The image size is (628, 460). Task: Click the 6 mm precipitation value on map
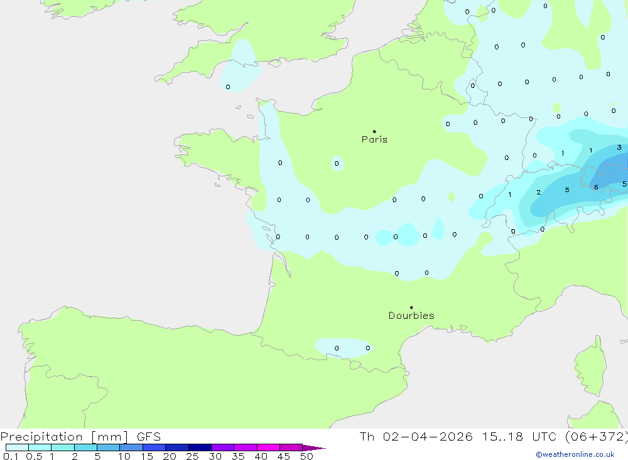(x=596, y=187)
